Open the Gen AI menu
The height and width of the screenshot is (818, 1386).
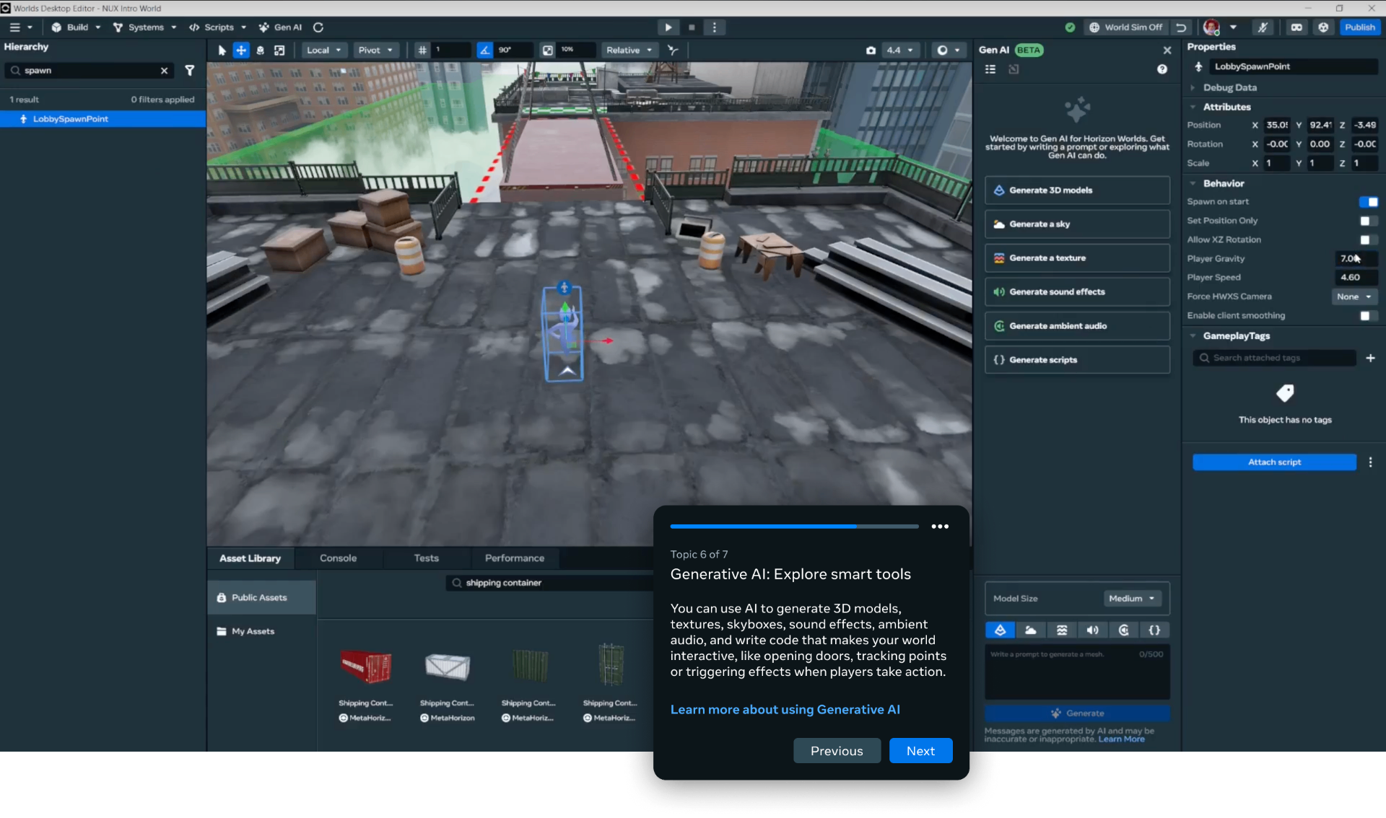tap(280, 27)
